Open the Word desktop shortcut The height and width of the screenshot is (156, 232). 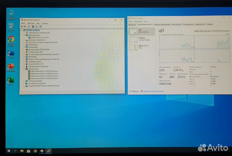coord(11,54)
